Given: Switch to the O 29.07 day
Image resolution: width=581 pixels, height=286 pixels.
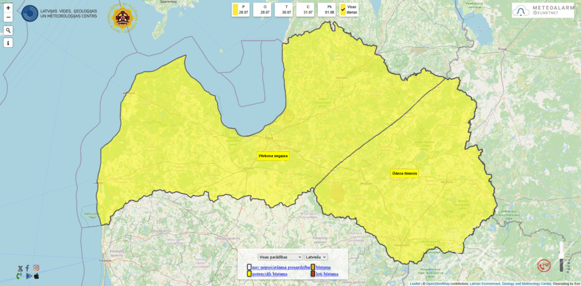Looking at the screenshot, I should [x=264, y=9].
